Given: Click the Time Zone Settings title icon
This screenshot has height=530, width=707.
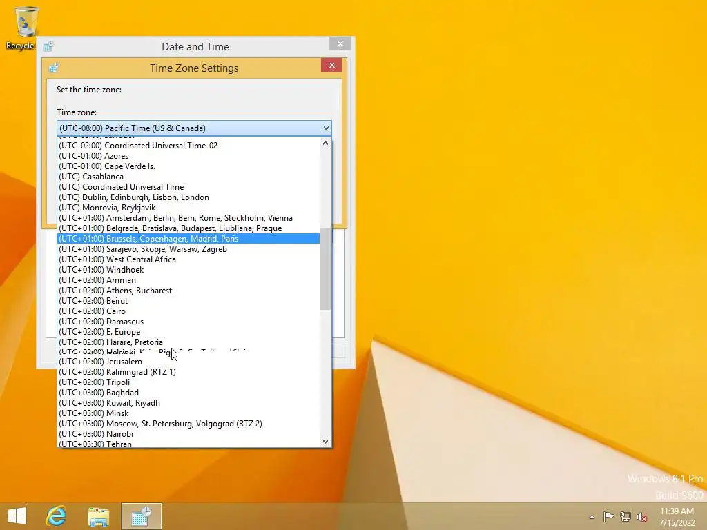Looking at the screenshot, I should [54, 68].
